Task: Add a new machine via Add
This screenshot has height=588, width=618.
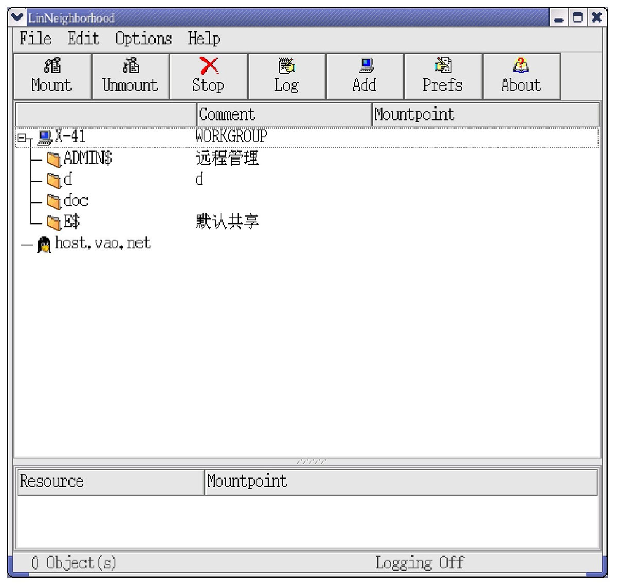Action: tap(365, 76)
